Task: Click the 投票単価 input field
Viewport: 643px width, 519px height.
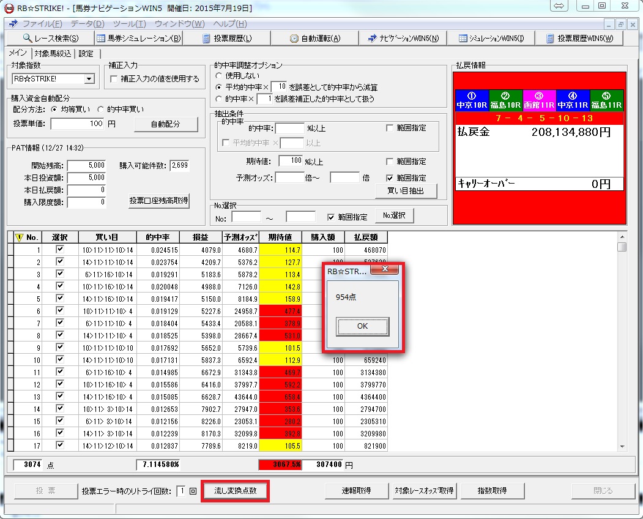Action: [x=78, y=124]
